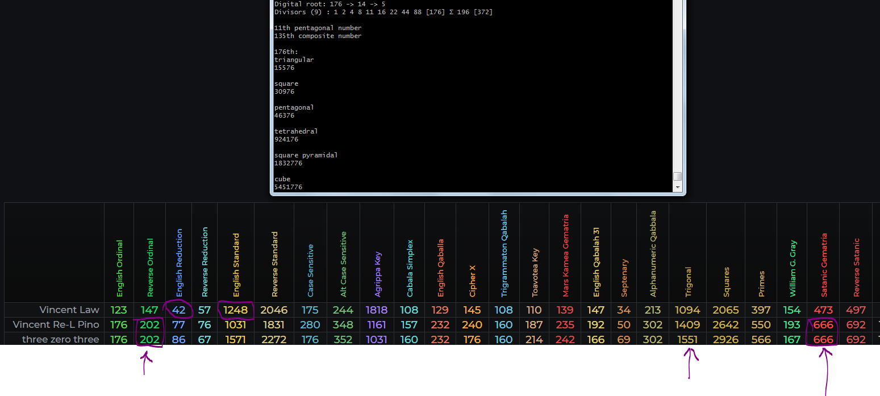Select the Alphanumeric Qabbala header

653,254
